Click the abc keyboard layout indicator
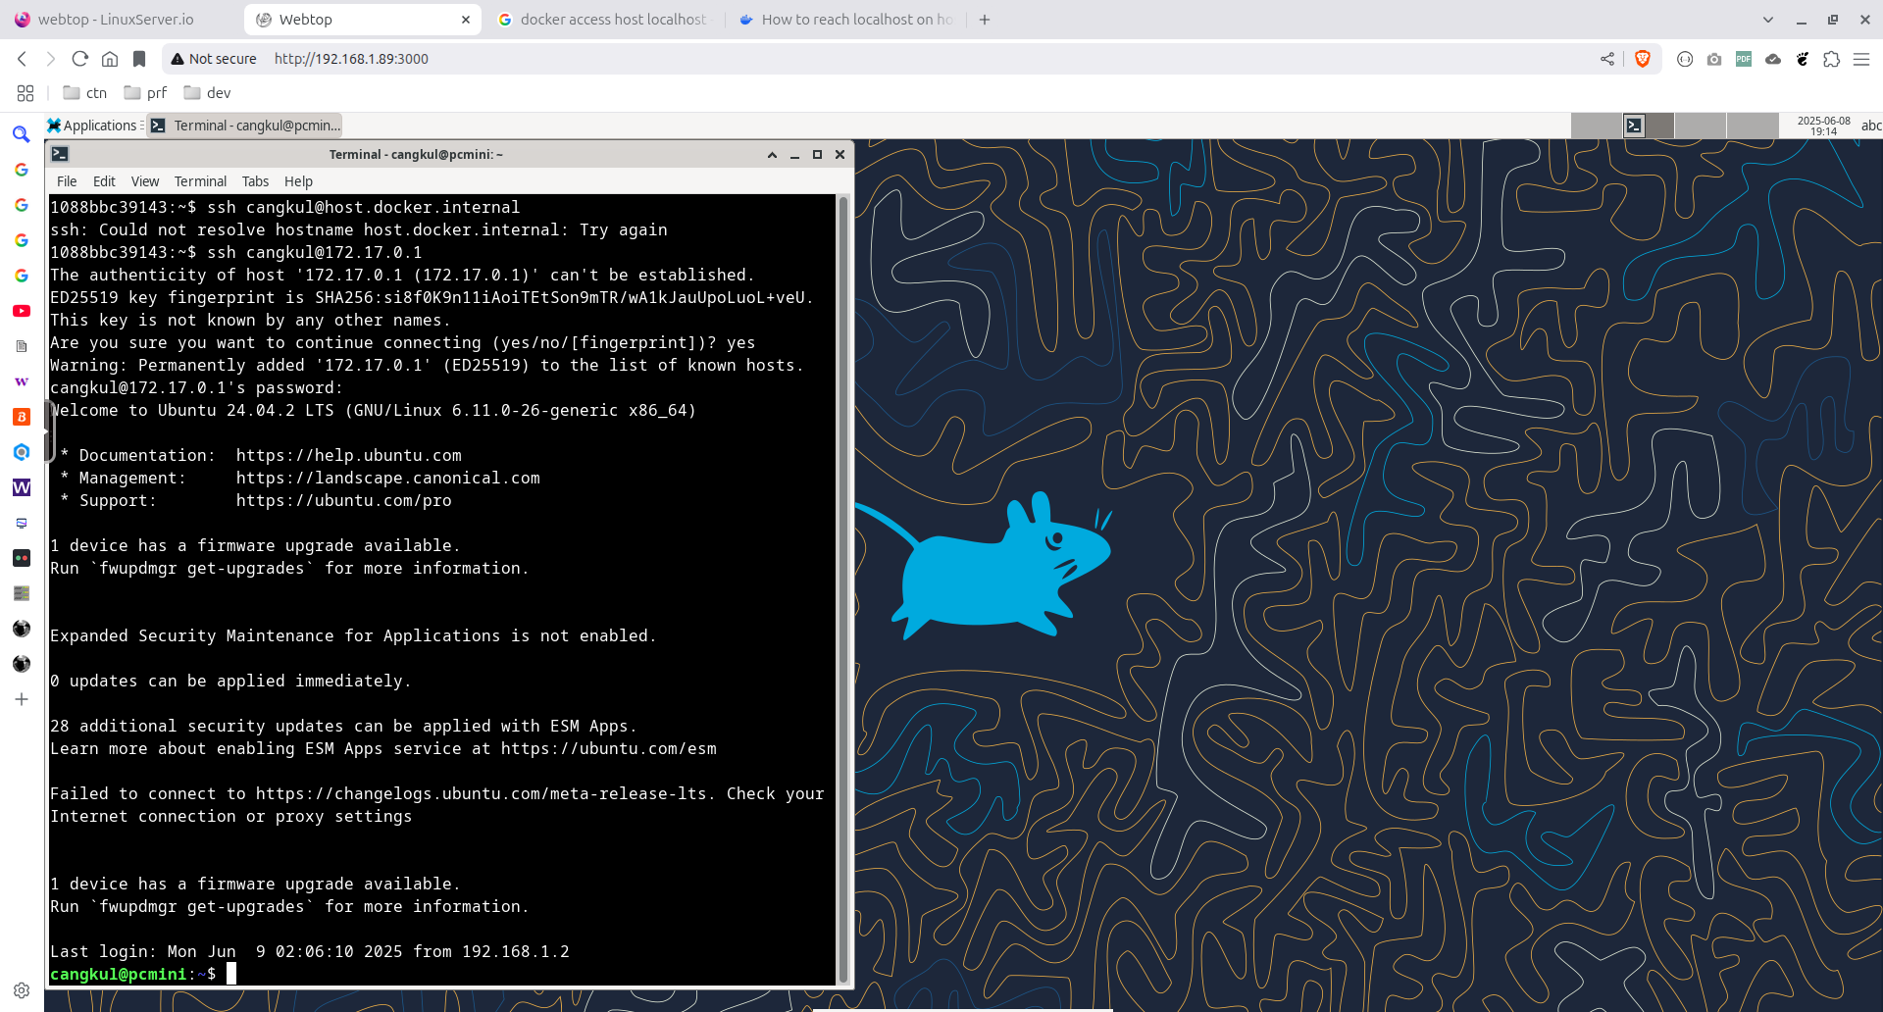The width and height of the screenshot is (1883, 1012). pos(1871,126)
